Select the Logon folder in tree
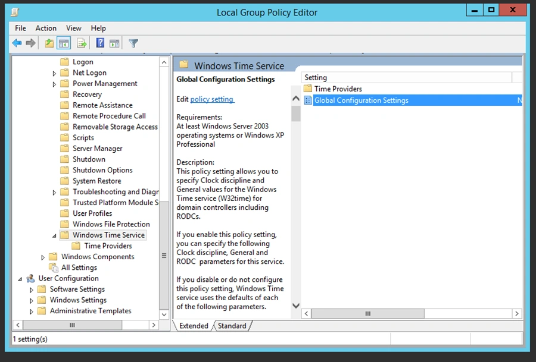The image size is (536, 362). (83, 62)
